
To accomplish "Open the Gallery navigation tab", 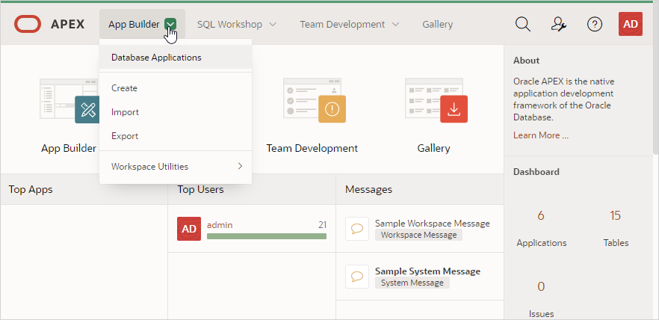I will tap(438, 25).
